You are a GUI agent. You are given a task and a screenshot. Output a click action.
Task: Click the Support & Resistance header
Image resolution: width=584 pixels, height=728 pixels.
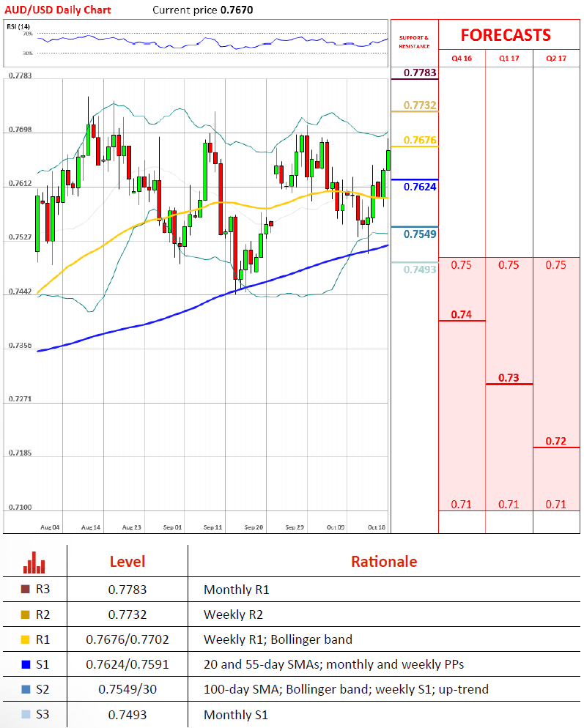tap(414, 42)
